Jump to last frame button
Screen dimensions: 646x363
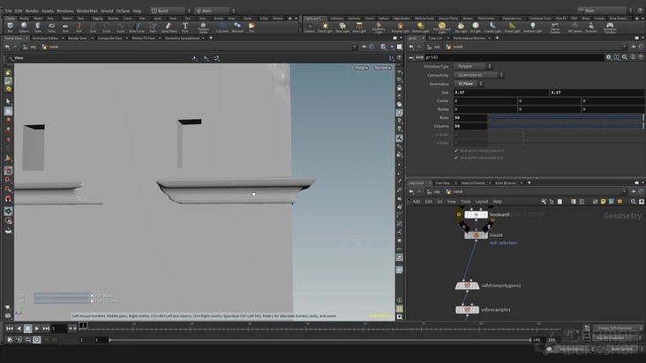(46, 329)
